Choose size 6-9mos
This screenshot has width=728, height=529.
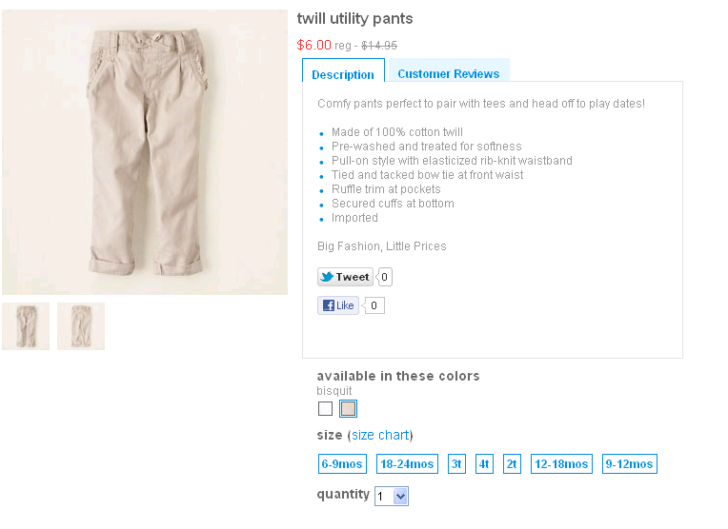tap(341, 464)
